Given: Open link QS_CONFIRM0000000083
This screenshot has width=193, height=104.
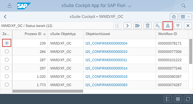Looking at the screenshot, I should tap(106, 85).
